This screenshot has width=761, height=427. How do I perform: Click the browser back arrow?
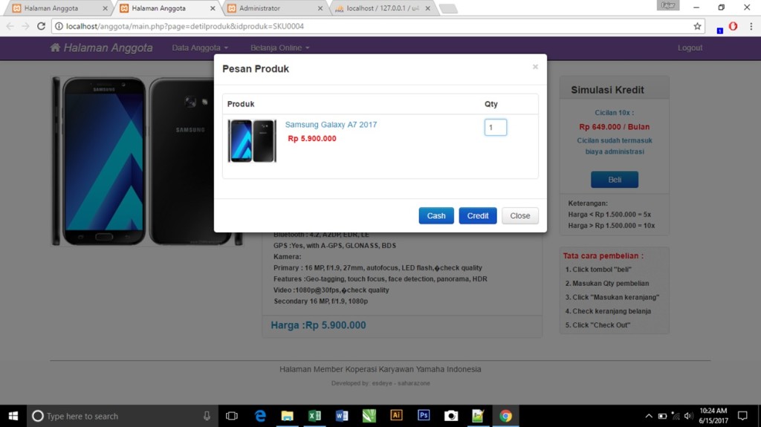[10, 26]
